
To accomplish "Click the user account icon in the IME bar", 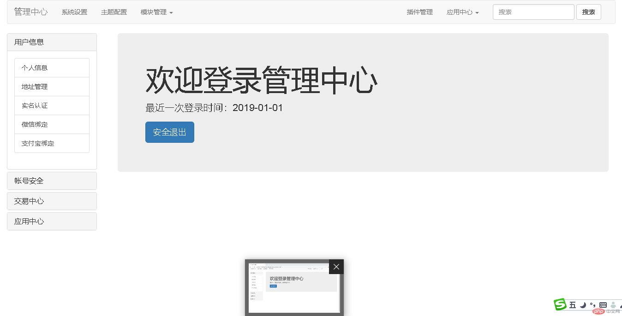I will 613,305.
